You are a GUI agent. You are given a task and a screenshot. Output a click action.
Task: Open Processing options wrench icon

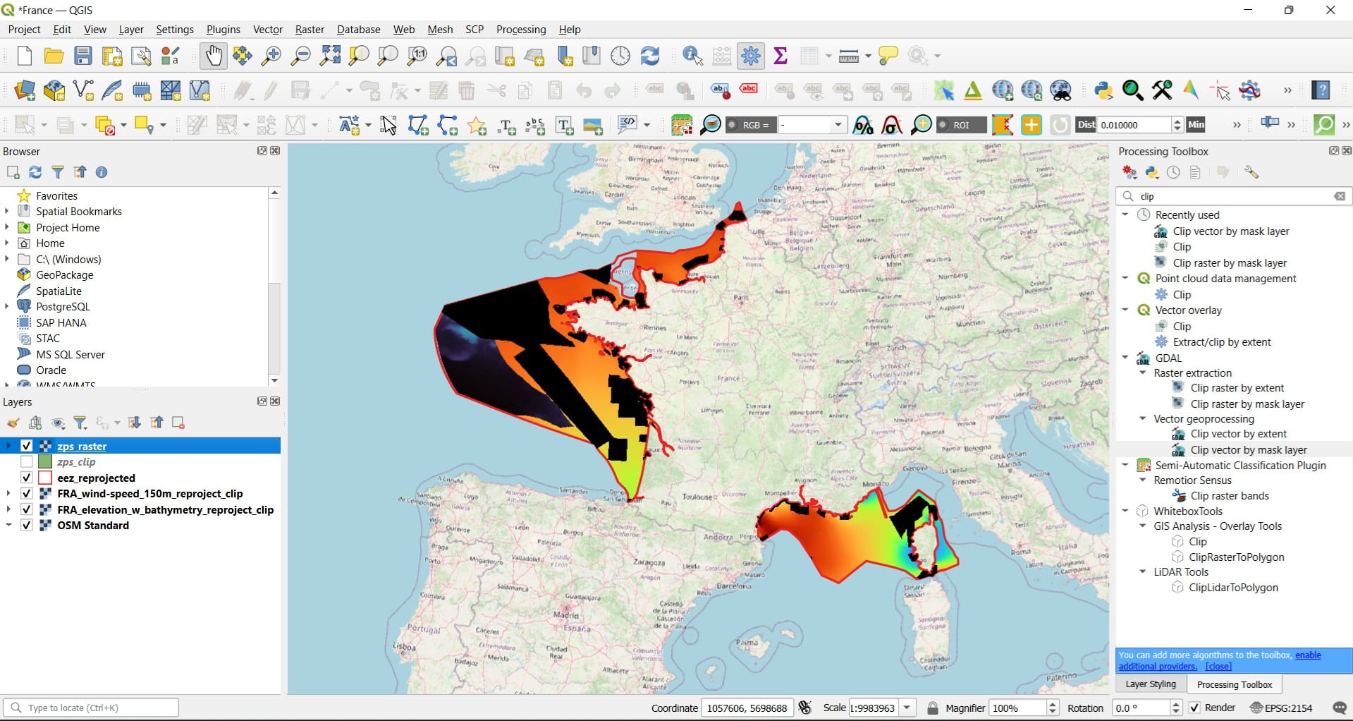(x=1251, y=172)
